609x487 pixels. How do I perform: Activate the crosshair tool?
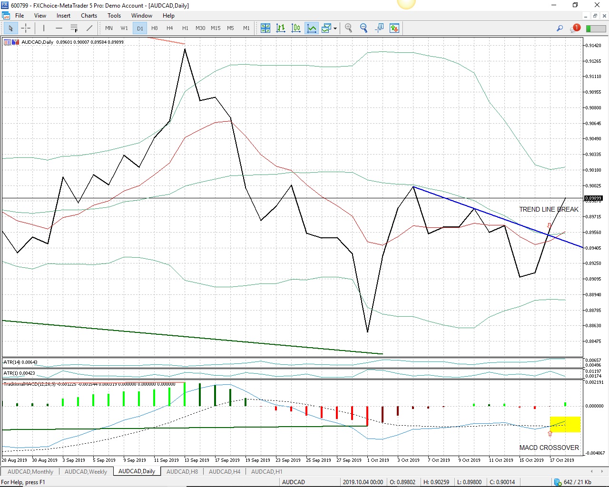pyautogui.click(x=26, y=28)
